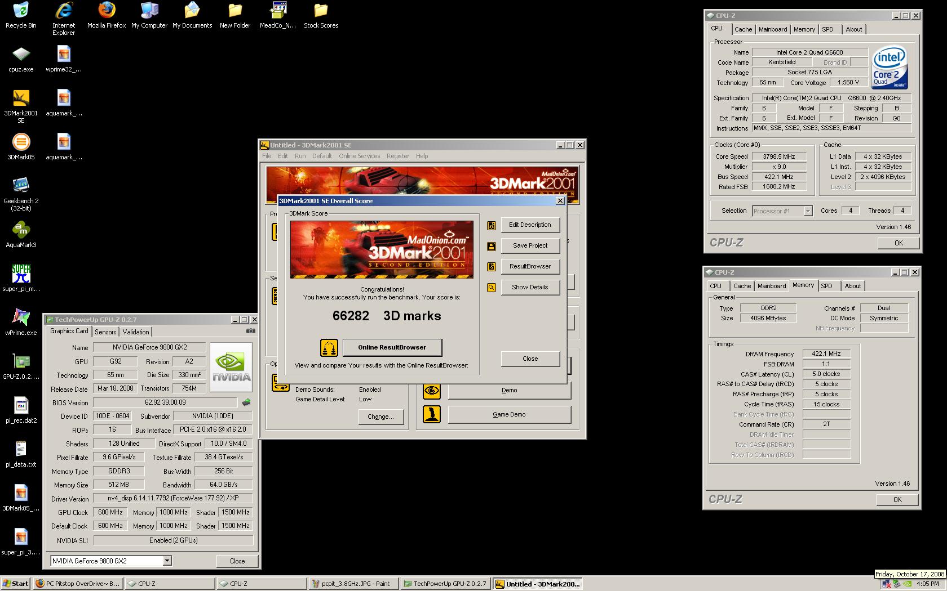This screenshot has width=947, height=591.
Task: Switch to the Validation tab in GPU-Z
Action: pyautogui.click(x=136, y=332)
